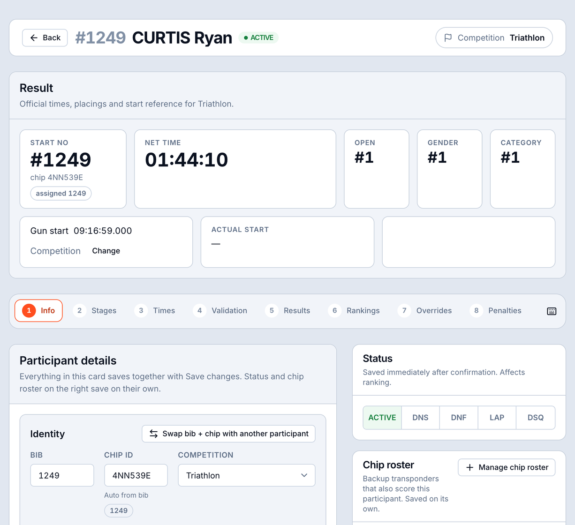Click the plus icon on Manage chip roster
Screen dimensions: 575x525
click(469, 467)
